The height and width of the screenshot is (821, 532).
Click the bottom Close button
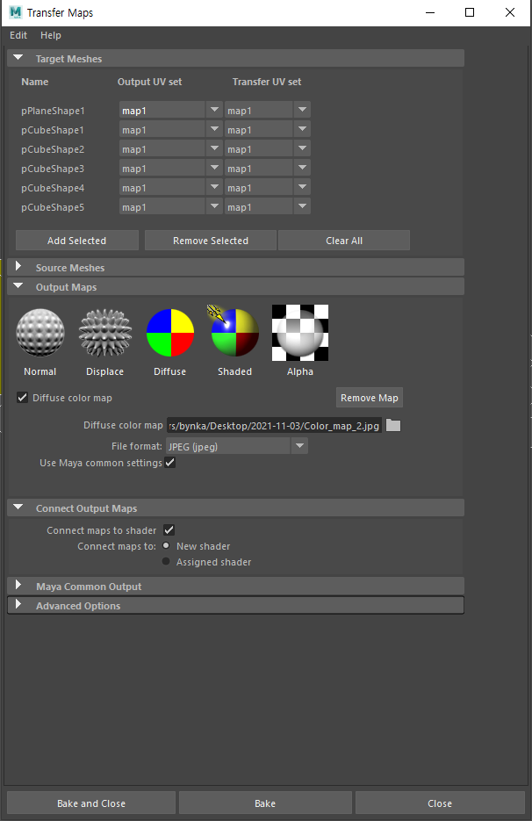440,803
